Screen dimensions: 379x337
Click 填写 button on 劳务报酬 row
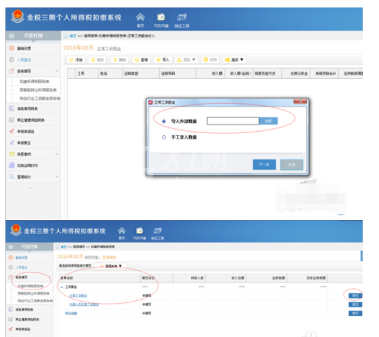click(x=355, y=313)
